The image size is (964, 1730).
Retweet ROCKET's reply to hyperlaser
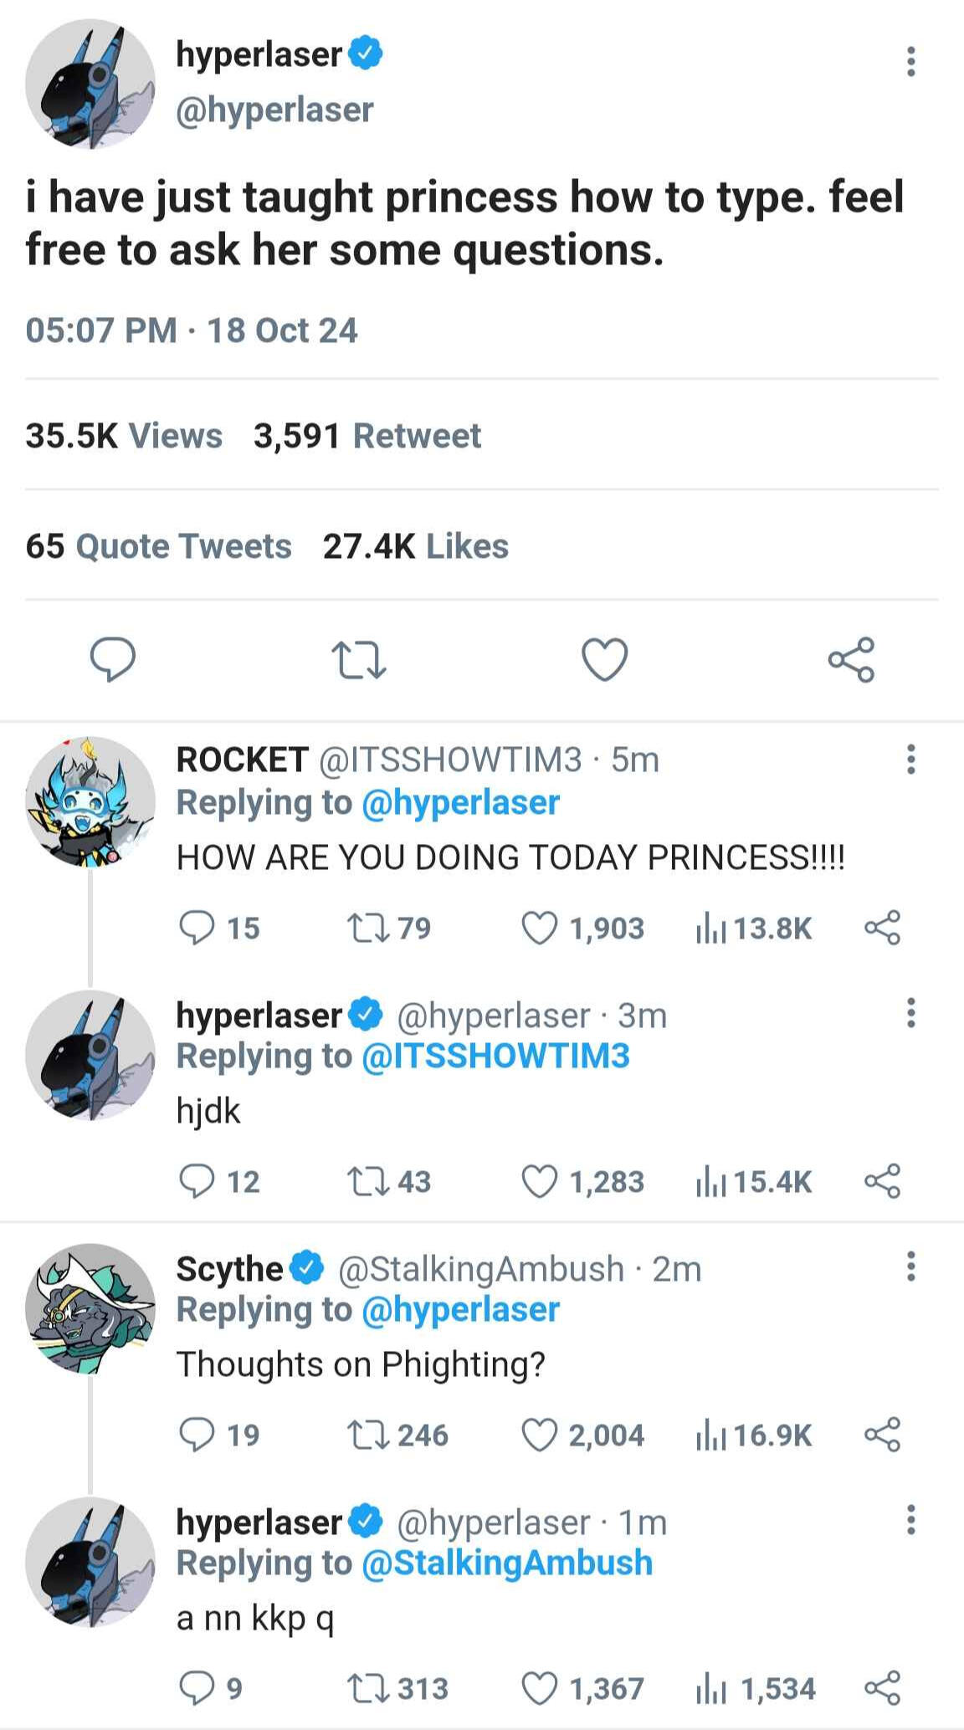point(367,928)
